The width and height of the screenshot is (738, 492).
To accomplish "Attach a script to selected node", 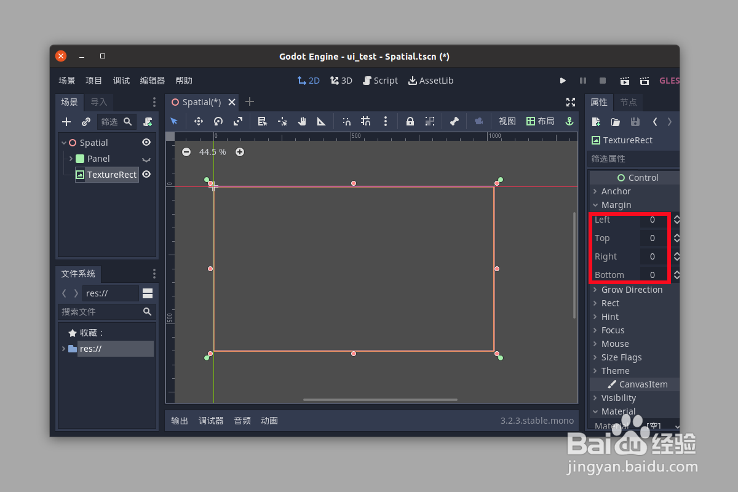I will (148, 122).
